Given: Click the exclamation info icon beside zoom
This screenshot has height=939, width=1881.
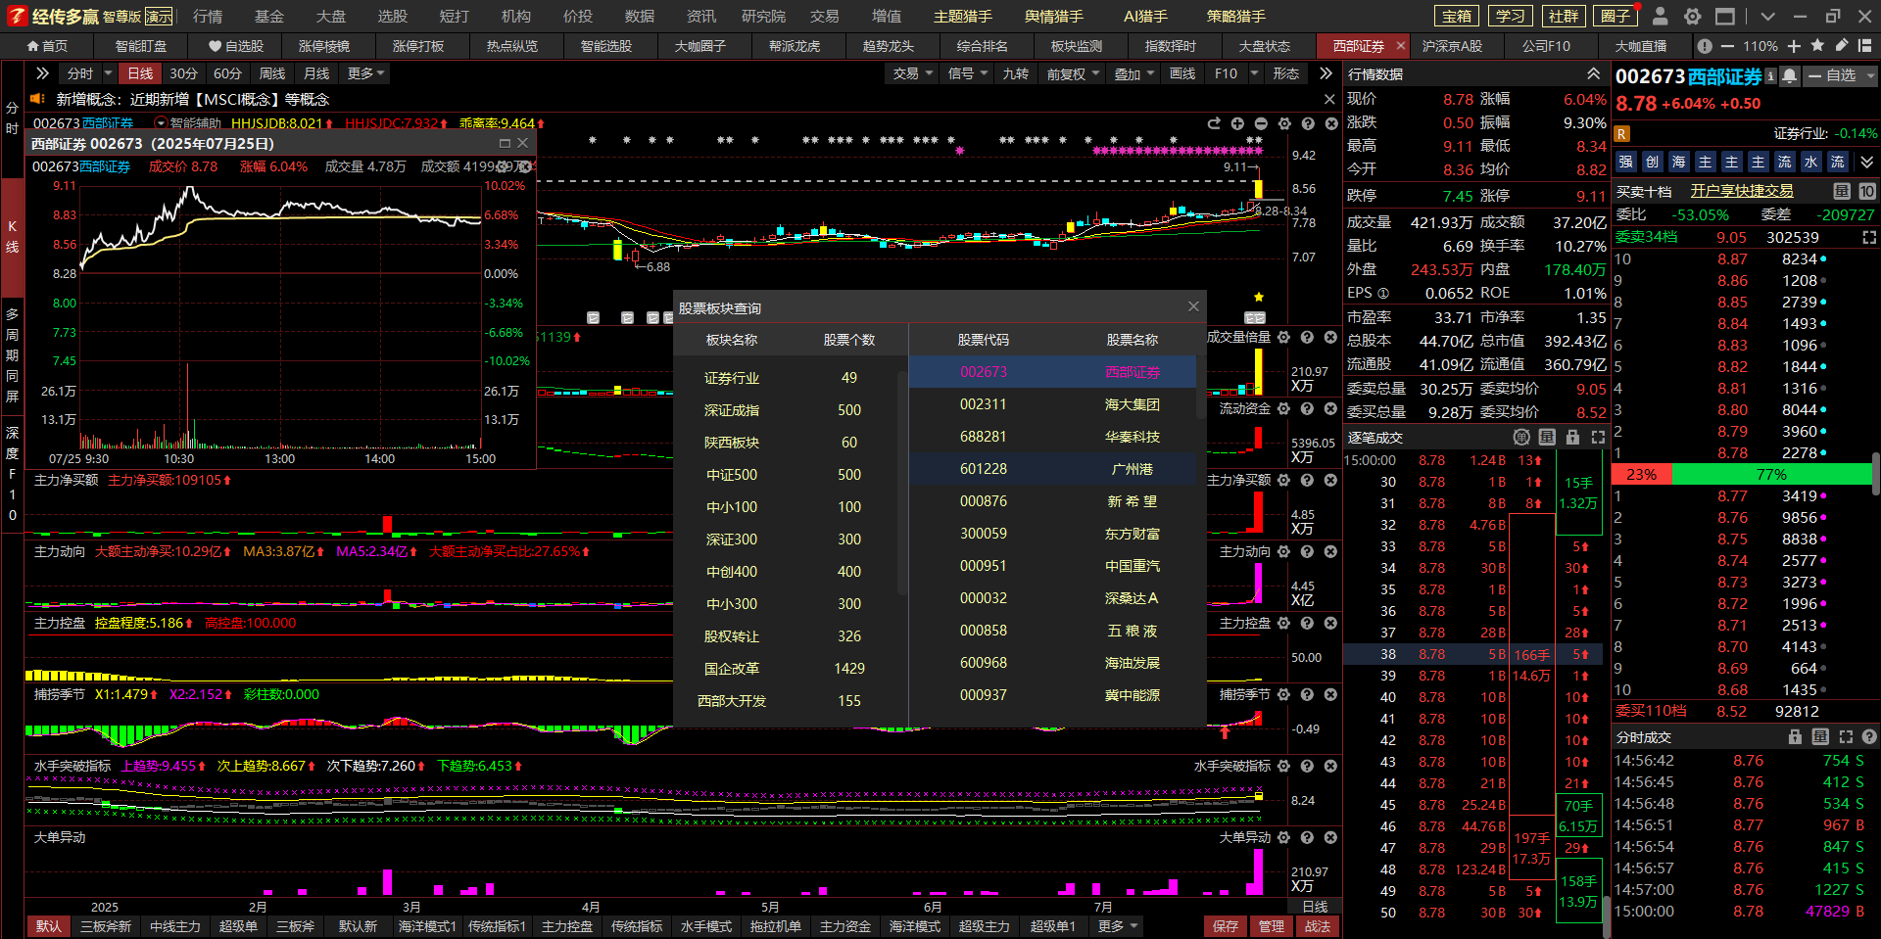Looking at the screenshot, I should [x=1705, y=46].
